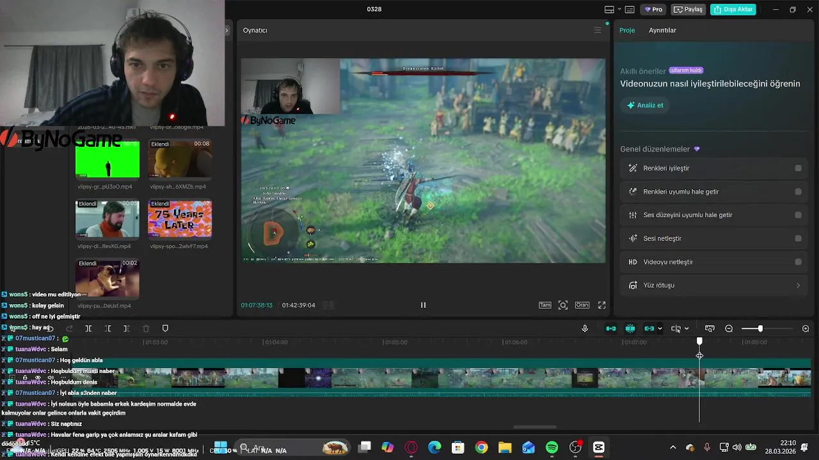Screen dimensions: 819x460
Task: Open the preview axis dropdown arrow
Action: [687, 328]
